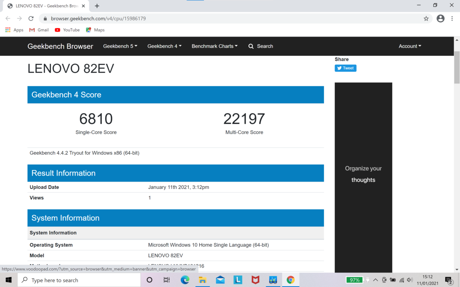Open the Chrome profile avatar
The image size is (460, 287).
tap(440, 18)
